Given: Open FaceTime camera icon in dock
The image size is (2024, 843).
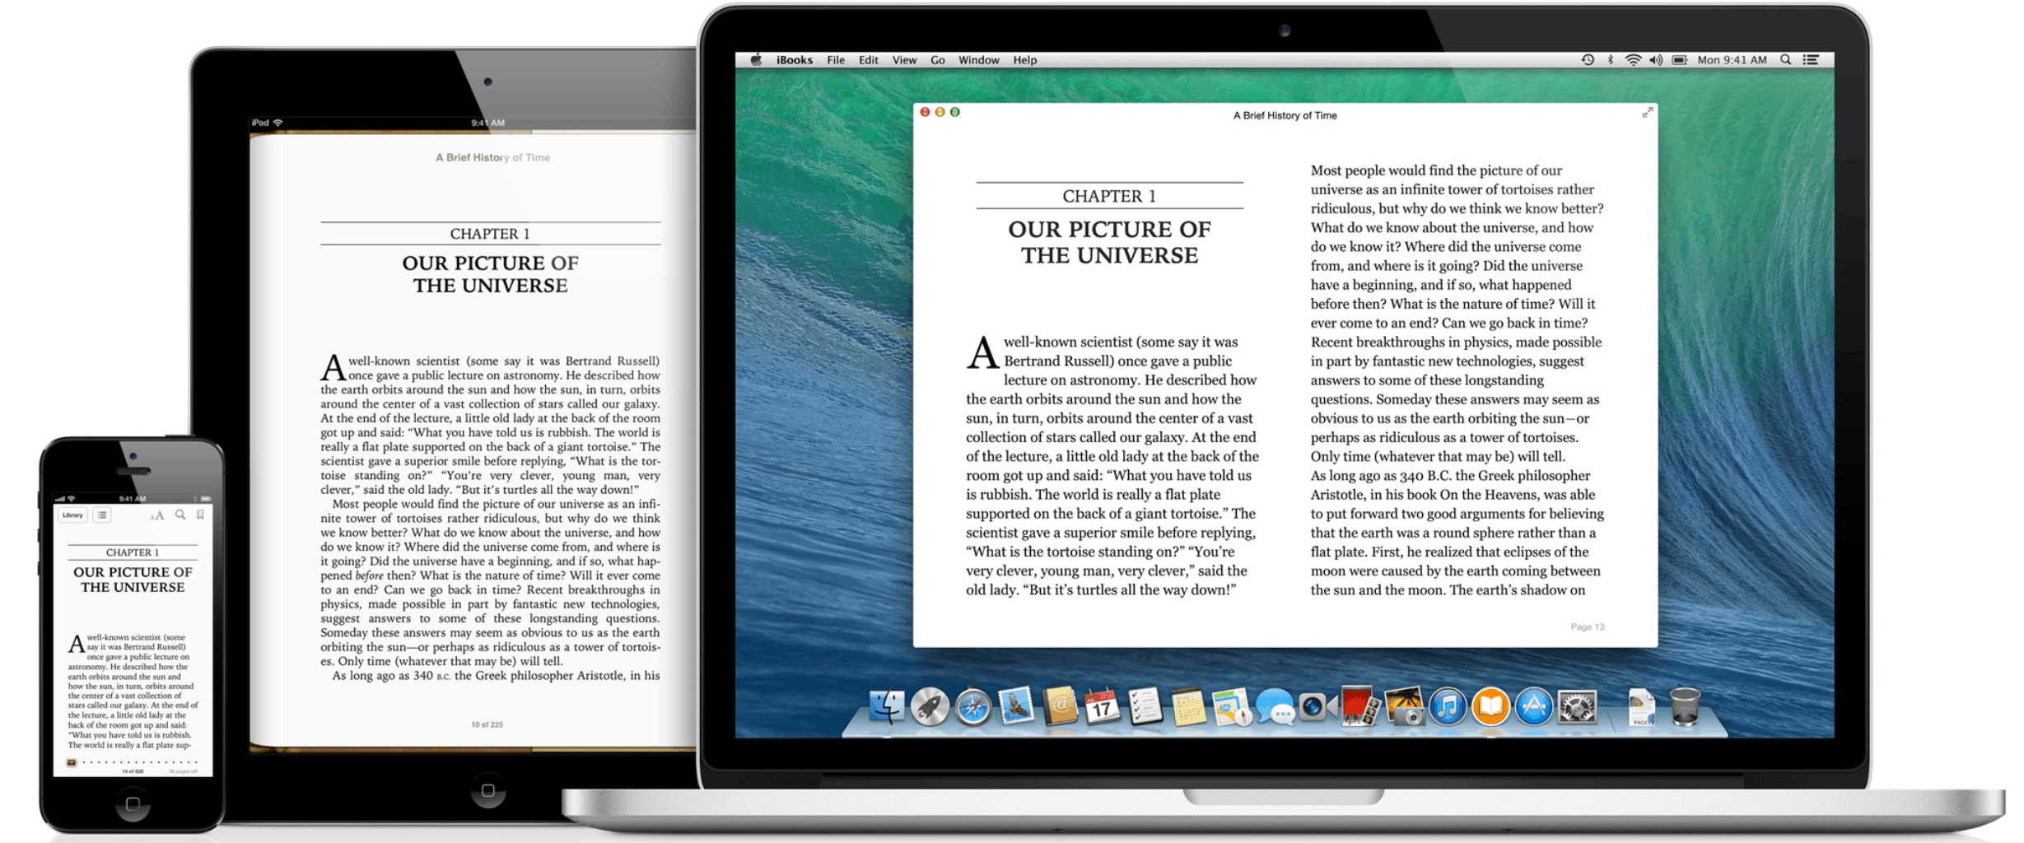Looking at the screenshot, I should 1317,707.
